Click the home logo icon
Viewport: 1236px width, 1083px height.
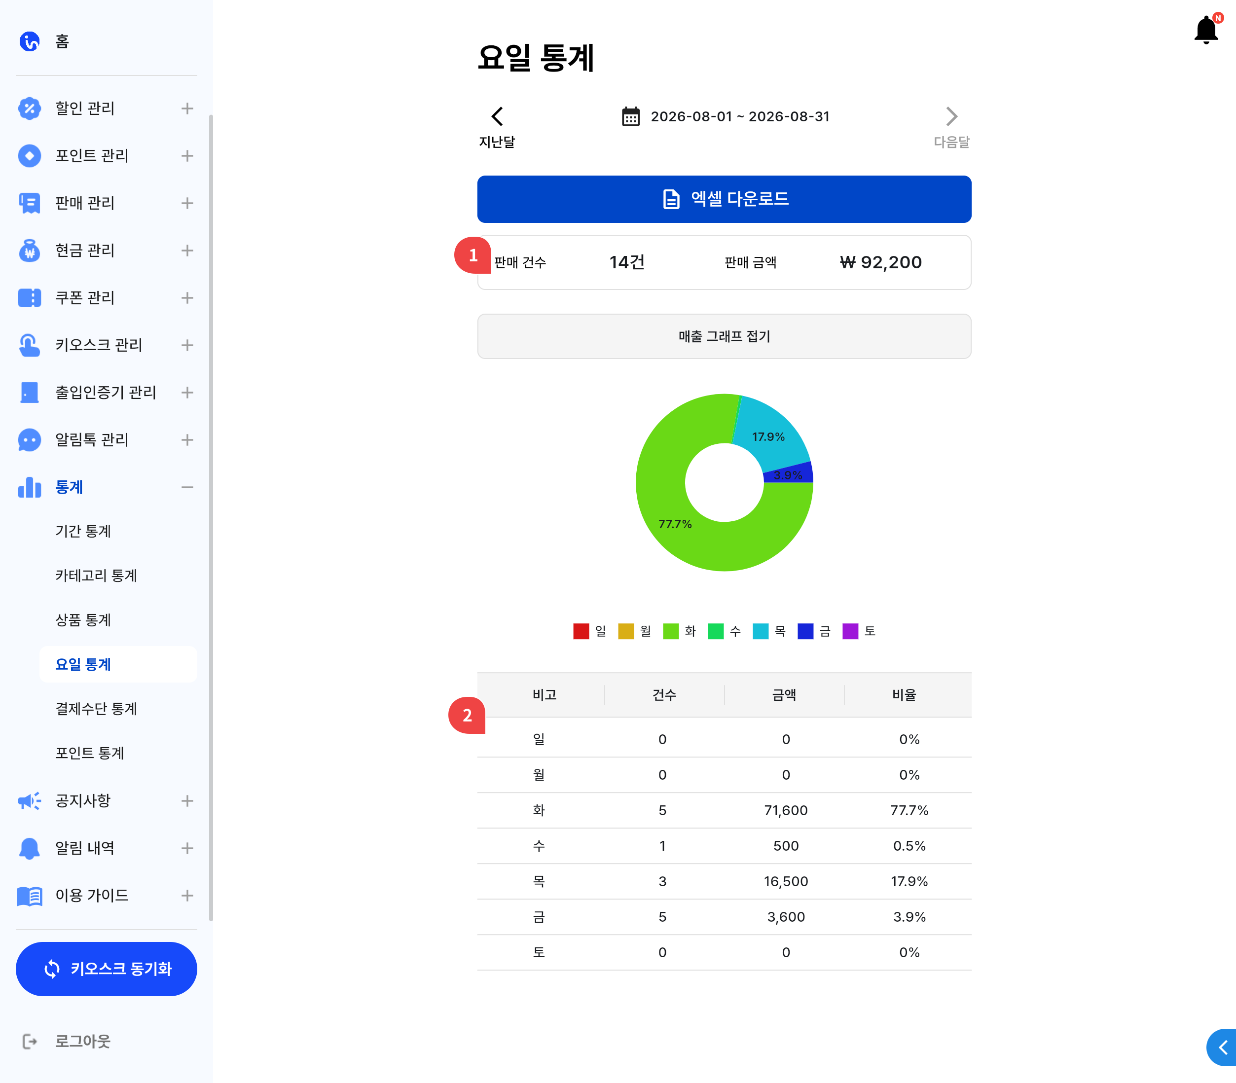tap(30, 41)
